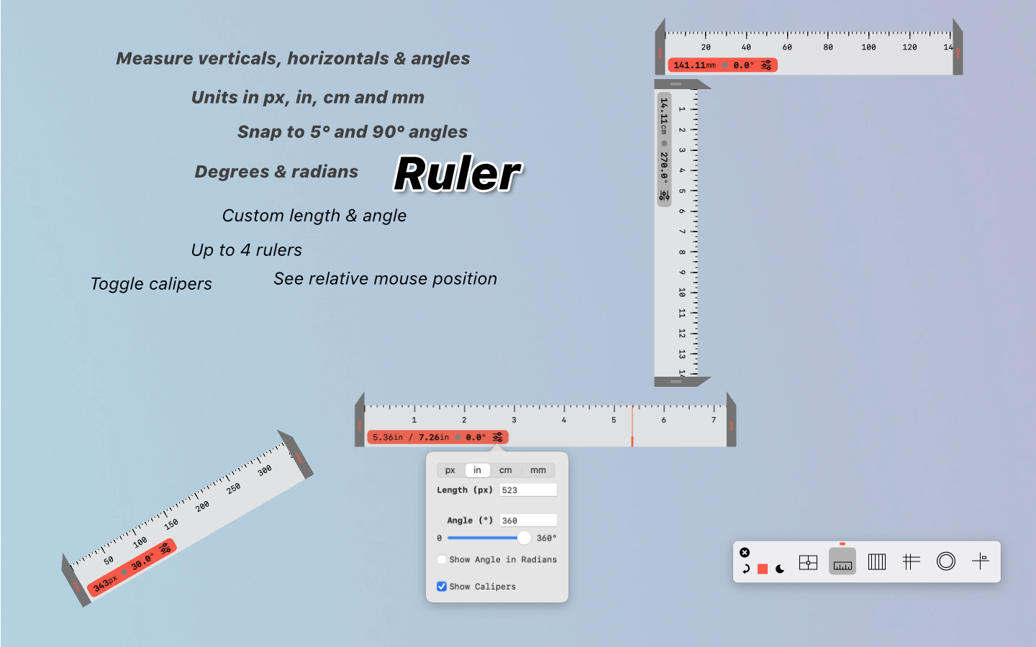Click the 270.0° angle readout on the vertical ruler

(x=664, y=166)
